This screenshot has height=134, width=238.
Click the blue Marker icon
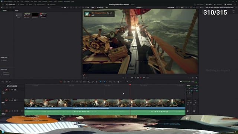coord(104,82)
